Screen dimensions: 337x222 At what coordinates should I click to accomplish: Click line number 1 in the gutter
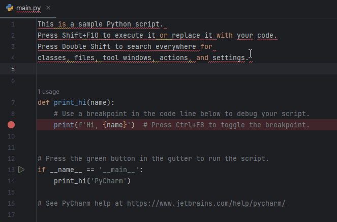pyautogui.click(x=13, y=24)
